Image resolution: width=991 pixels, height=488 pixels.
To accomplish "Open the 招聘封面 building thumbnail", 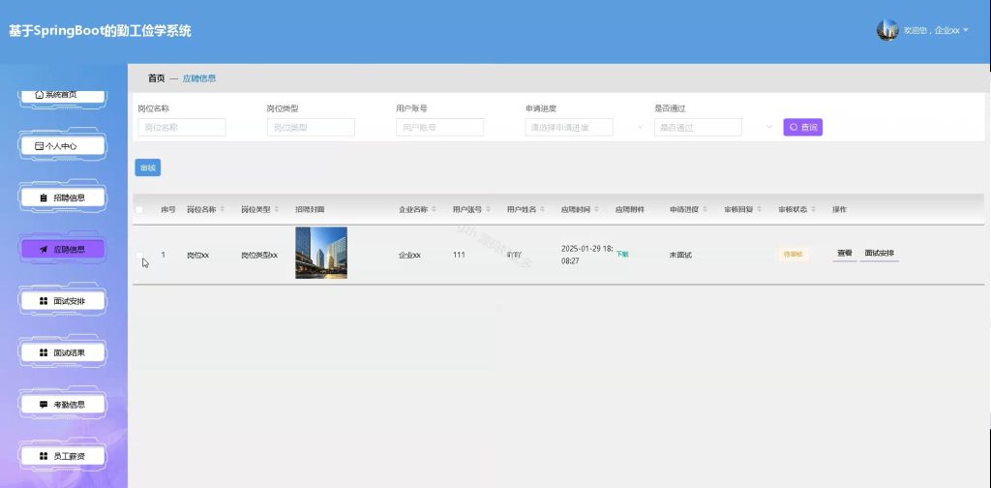I will 321,253.
